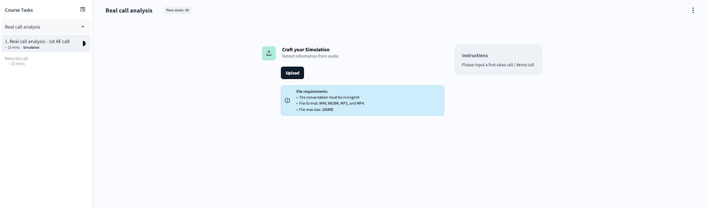Collapse Real call analysis section chevron
The width and height of the screenshot is (709, 208).
coord(82,27)
